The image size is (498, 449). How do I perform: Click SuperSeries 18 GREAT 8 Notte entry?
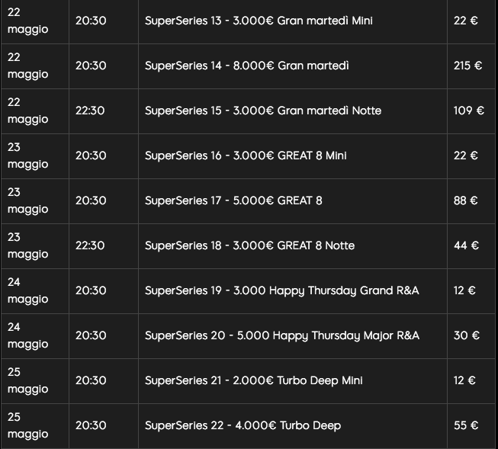(x=249, y=245)
